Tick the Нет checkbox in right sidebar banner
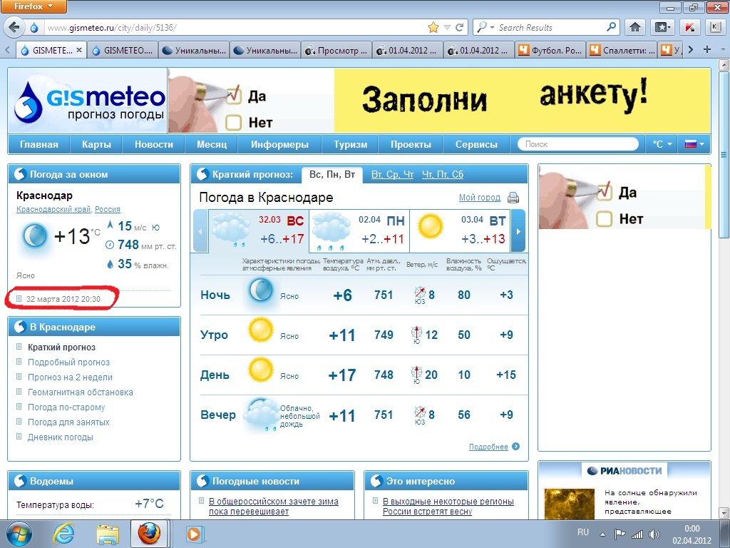This screenshot has width=730, height=548. click(604, 218)
